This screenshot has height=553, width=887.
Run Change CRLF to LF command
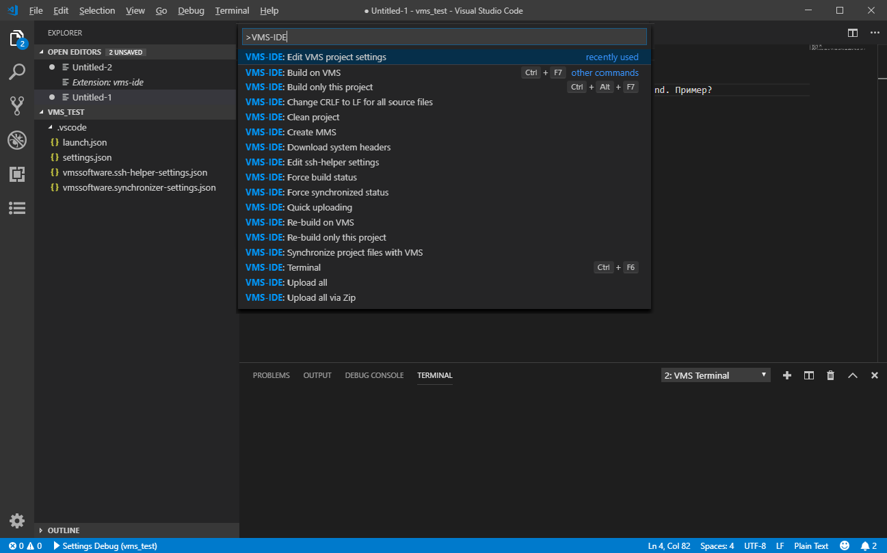445,102
